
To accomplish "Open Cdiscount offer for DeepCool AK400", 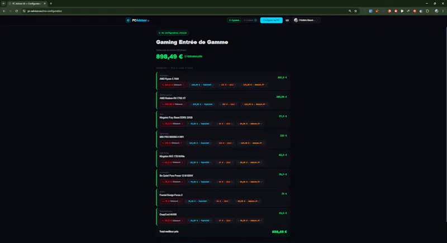I will tap(172, 221).
